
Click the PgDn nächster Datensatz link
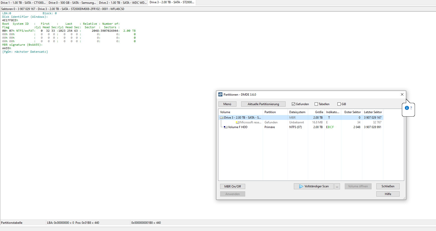pos(25,52)
